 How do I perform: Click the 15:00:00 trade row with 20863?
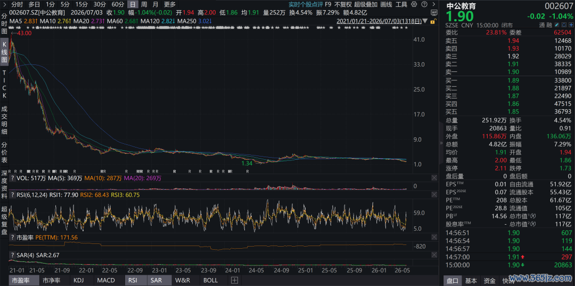tap(508, 265)
